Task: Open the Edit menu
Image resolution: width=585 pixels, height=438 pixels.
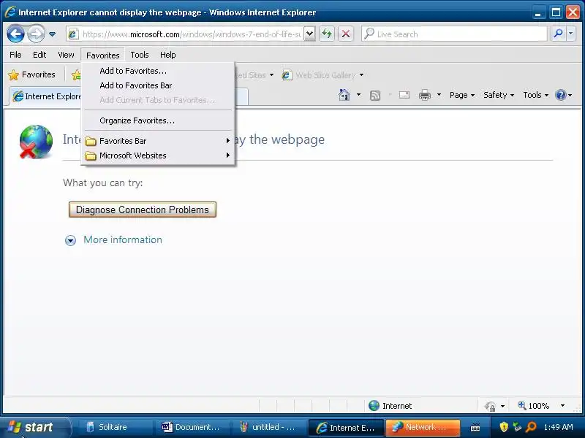Action: (x=39, y=55)
